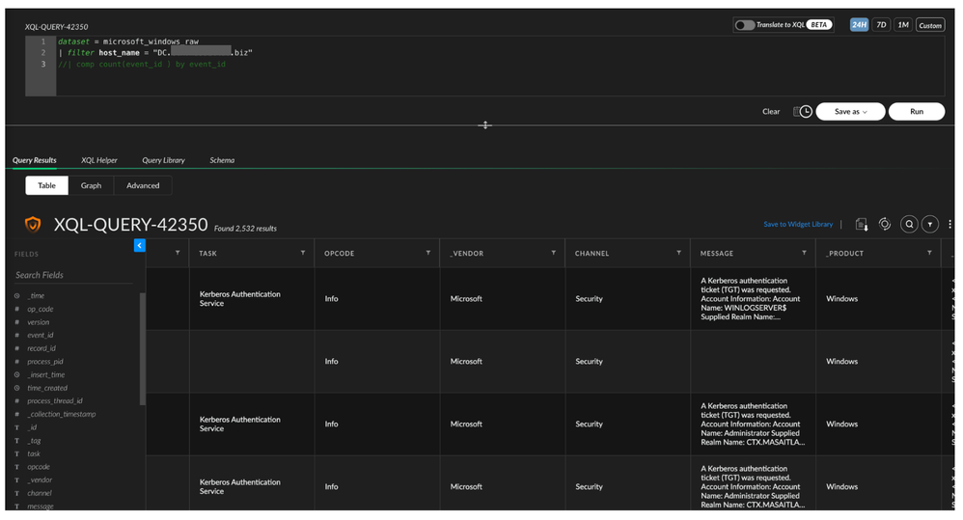
Task: Click the circular refresh target icon
Action: click(x=885, y=224)
